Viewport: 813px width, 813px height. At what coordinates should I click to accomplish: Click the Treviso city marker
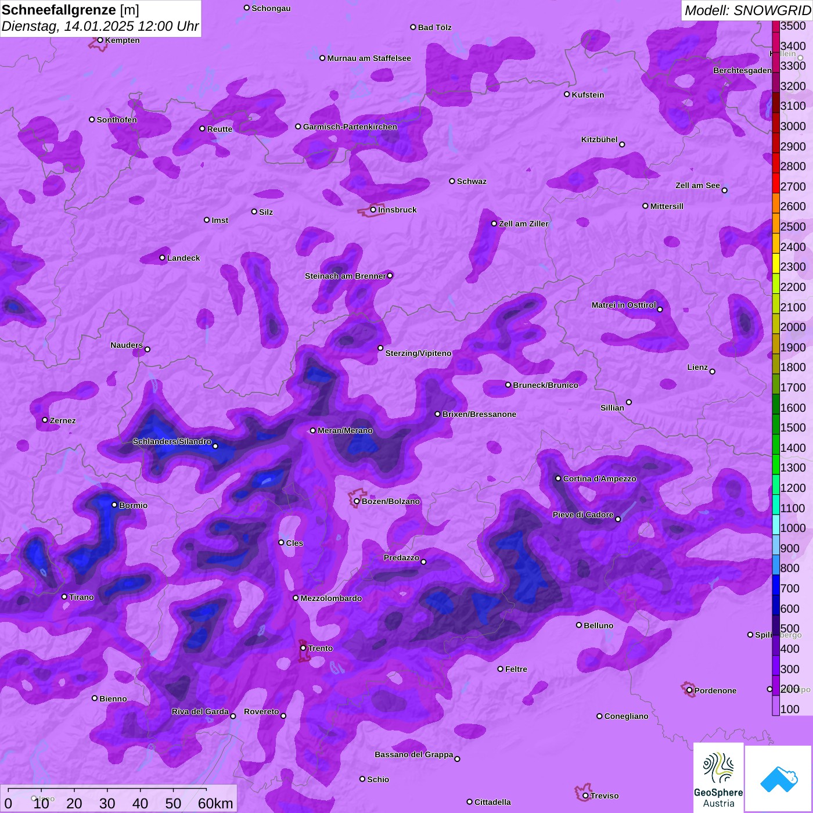coord(585,796)
